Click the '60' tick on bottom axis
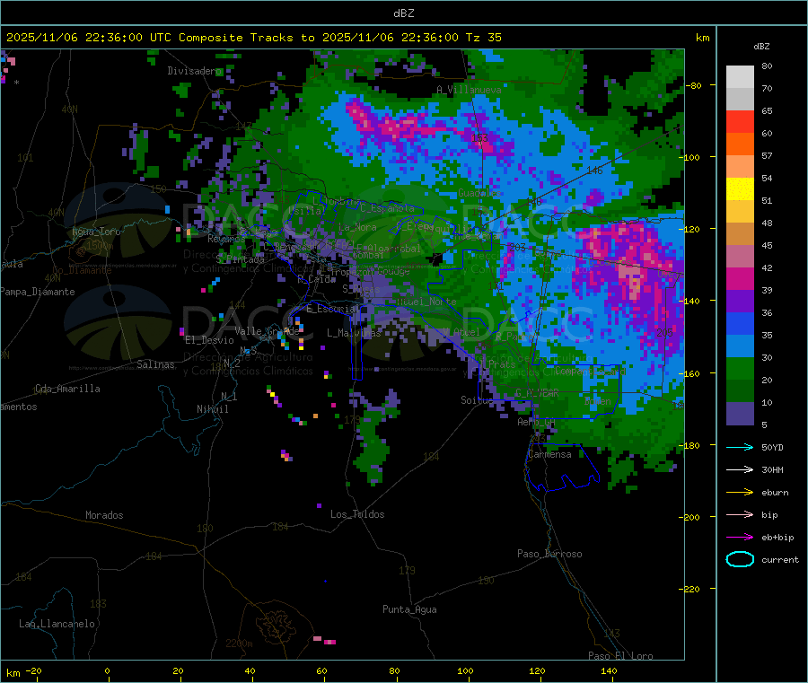 [321, 671]
